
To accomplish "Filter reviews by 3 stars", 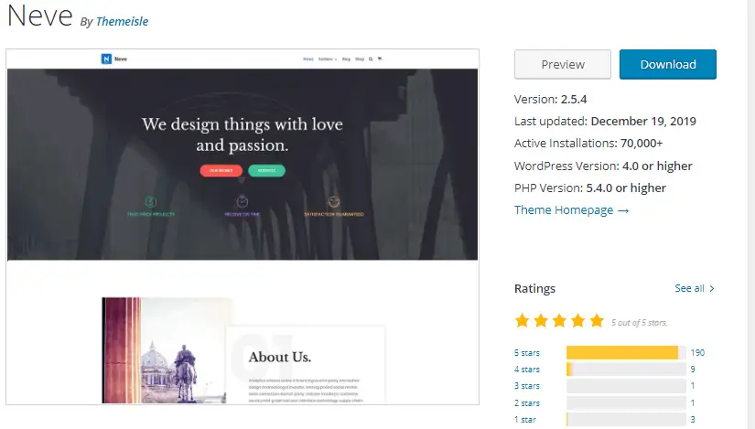I will (x=527, y=386).
